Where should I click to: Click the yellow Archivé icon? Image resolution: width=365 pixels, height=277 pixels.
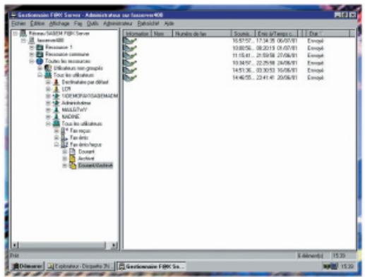[x=73, y=159]
